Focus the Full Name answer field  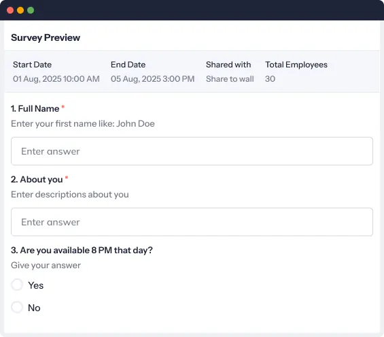click(x=192, y=151)
